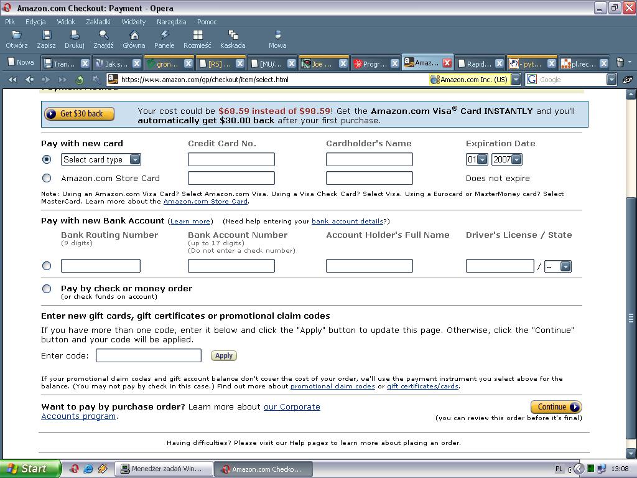Viewport: 637px width, 478px height.
Task: Close the Tran... tab
Action: [85, 63]
